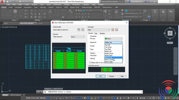
Task: Click the TABLESTYLE command line input field
Action: (93, 92)
